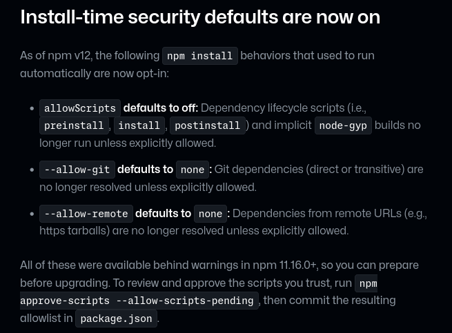
Task: Click the package.json code snippet
Action: 116,319
